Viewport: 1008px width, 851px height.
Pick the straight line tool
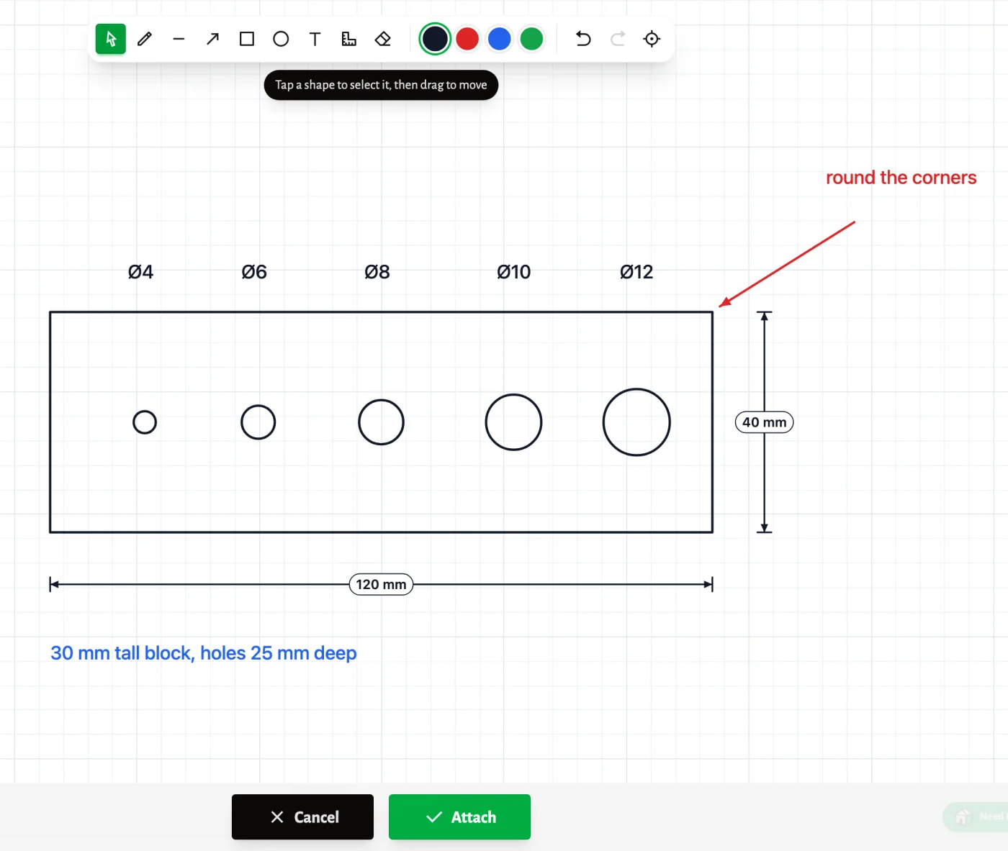tap(179, 39)
